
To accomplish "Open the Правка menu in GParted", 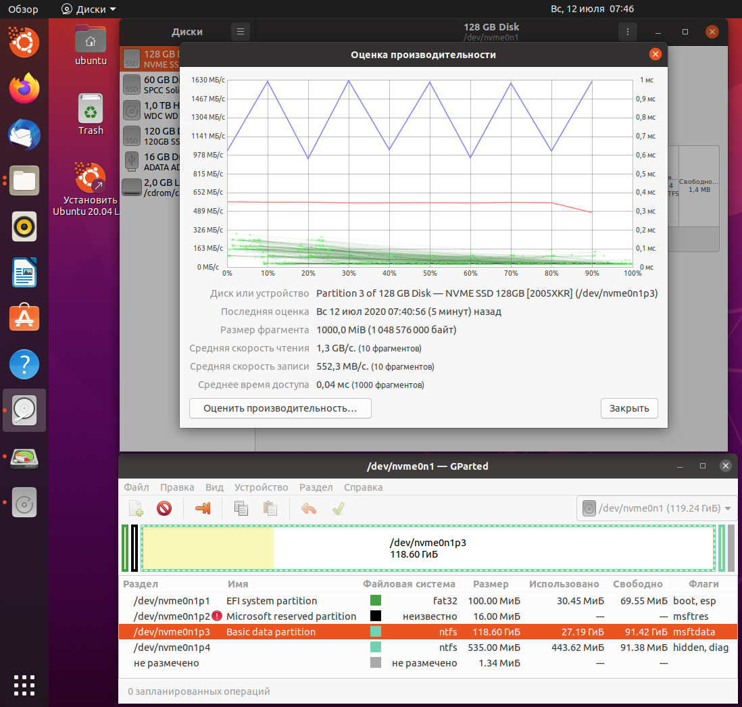I will 177,487.
